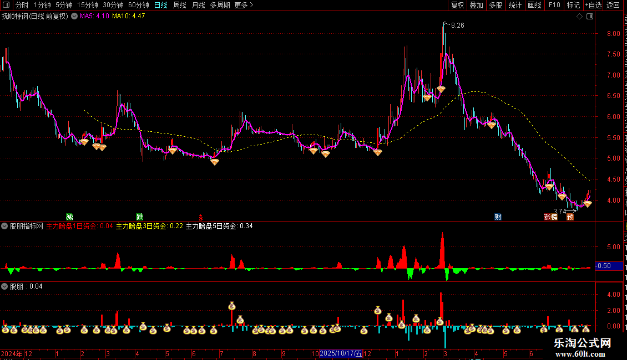Open the F10 company info

554,5
